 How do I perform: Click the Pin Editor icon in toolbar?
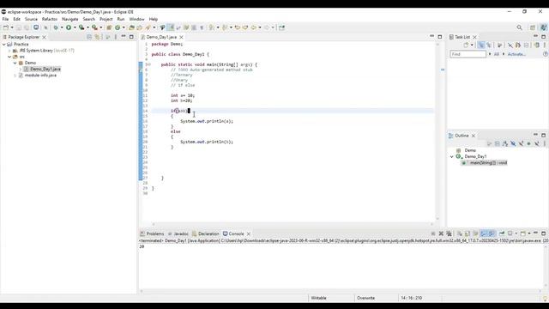(282, 27)
